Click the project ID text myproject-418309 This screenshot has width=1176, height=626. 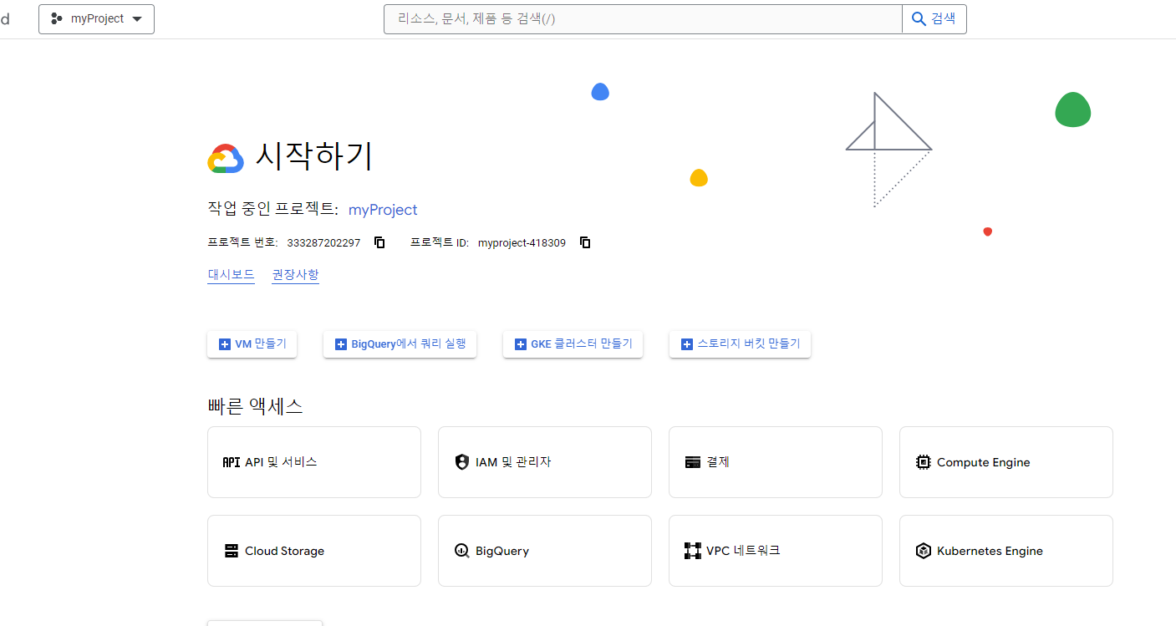point(522,243)
